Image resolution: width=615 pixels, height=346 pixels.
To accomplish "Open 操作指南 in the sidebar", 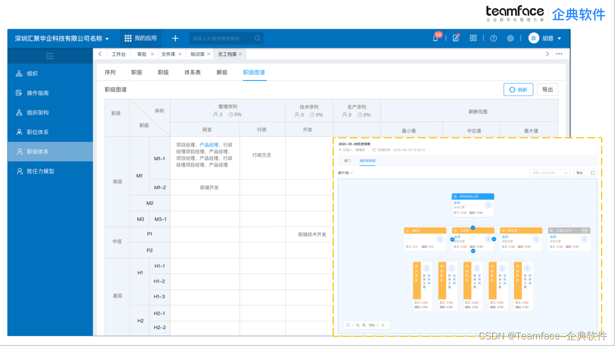I will [x=50, y=94].
